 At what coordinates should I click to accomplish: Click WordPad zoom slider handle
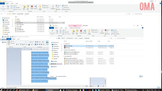coord(98,86)
